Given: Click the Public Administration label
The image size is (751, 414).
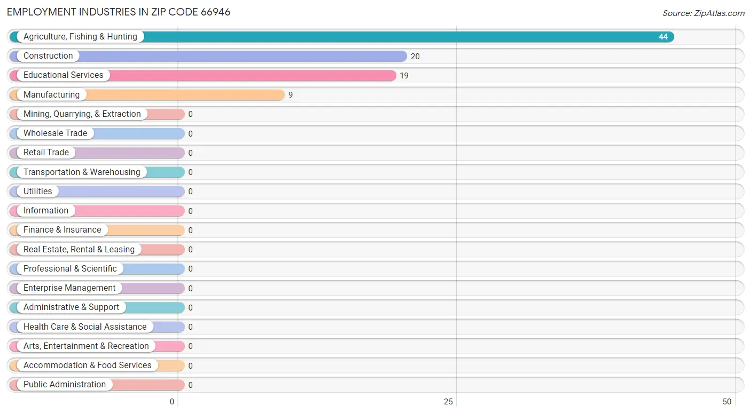Looking at the screenshot, I should point(65,385).
